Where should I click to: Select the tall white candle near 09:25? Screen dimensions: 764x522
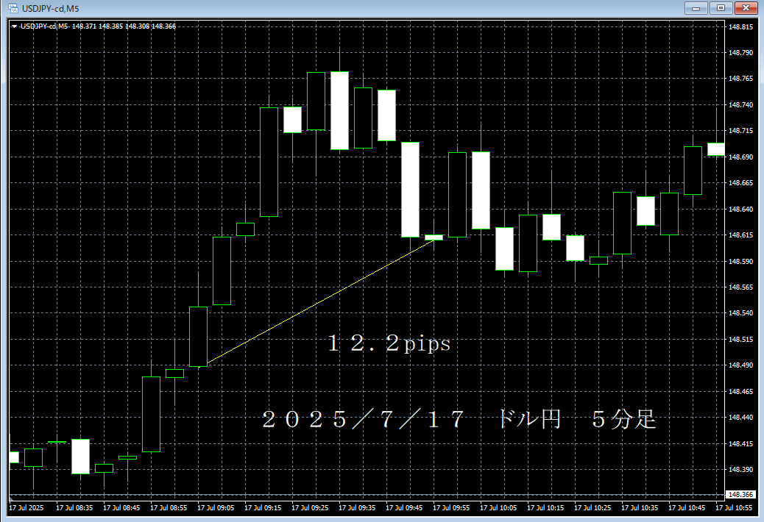click(340, 110)
